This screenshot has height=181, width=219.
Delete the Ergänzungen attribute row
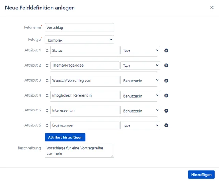(x=166, y=125)
